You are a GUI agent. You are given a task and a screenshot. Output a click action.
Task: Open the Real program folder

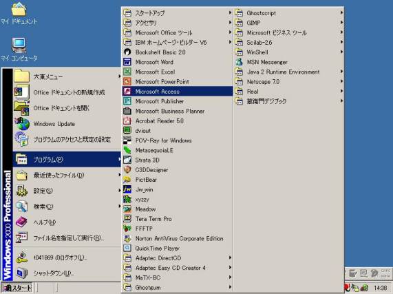click(x=289, y=92)
